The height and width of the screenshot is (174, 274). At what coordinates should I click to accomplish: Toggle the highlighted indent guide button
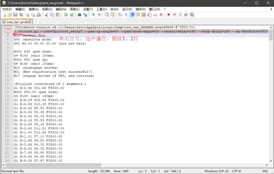(132, 15)
